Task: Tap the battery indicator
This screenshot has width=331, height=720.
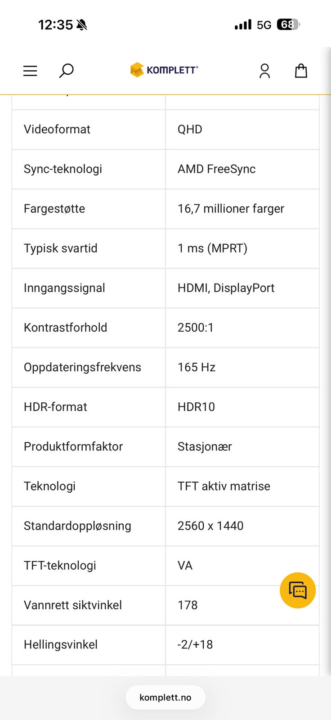Action: (x=288, y=25)
